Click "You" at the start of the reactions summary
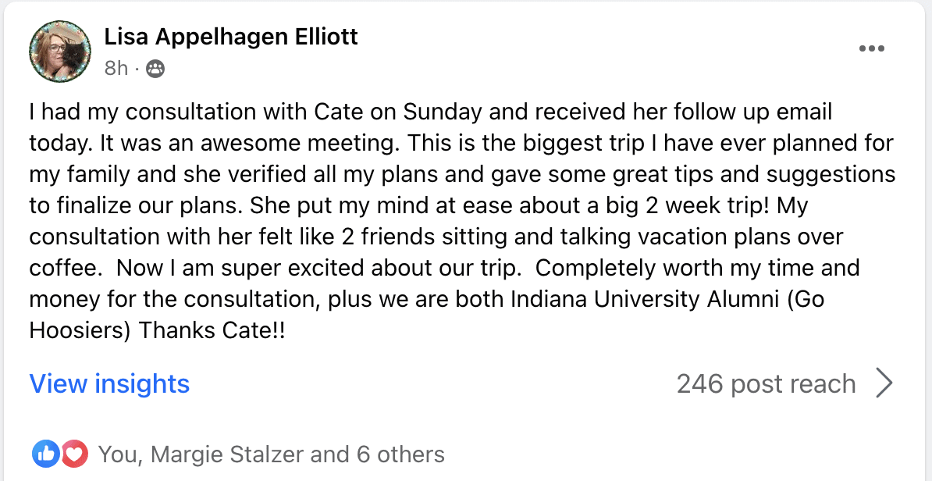Viewport: 932px width, 481px height. click(118, 454)
